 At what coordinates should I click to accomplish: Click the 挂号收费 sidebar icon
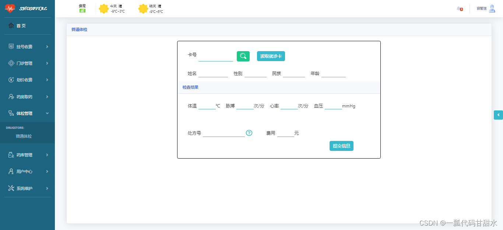11,46
